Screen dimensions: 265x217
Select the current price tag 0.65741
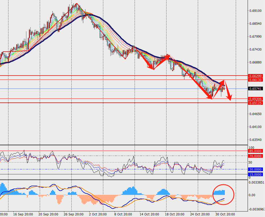[x=255, y=89]
